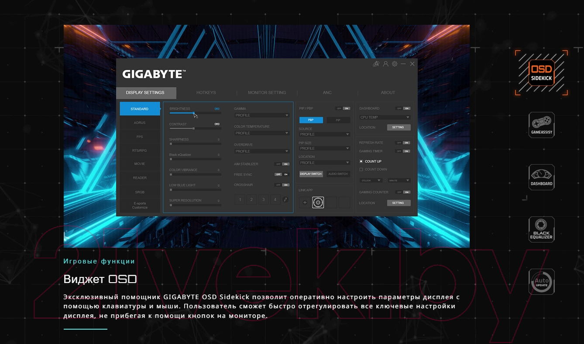Select the circular target link app icon
The image size is (584, 344).
tap(318, 202)
